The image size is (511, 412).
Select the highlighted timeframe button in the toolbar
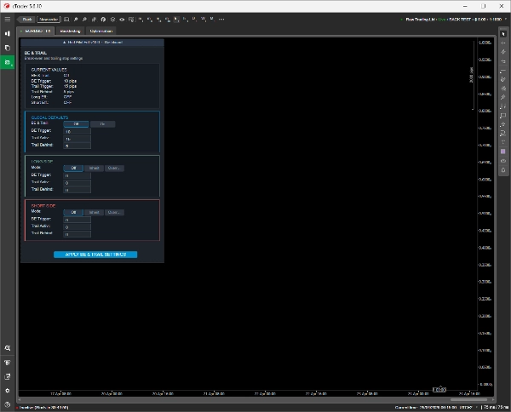tap(176, 20)
